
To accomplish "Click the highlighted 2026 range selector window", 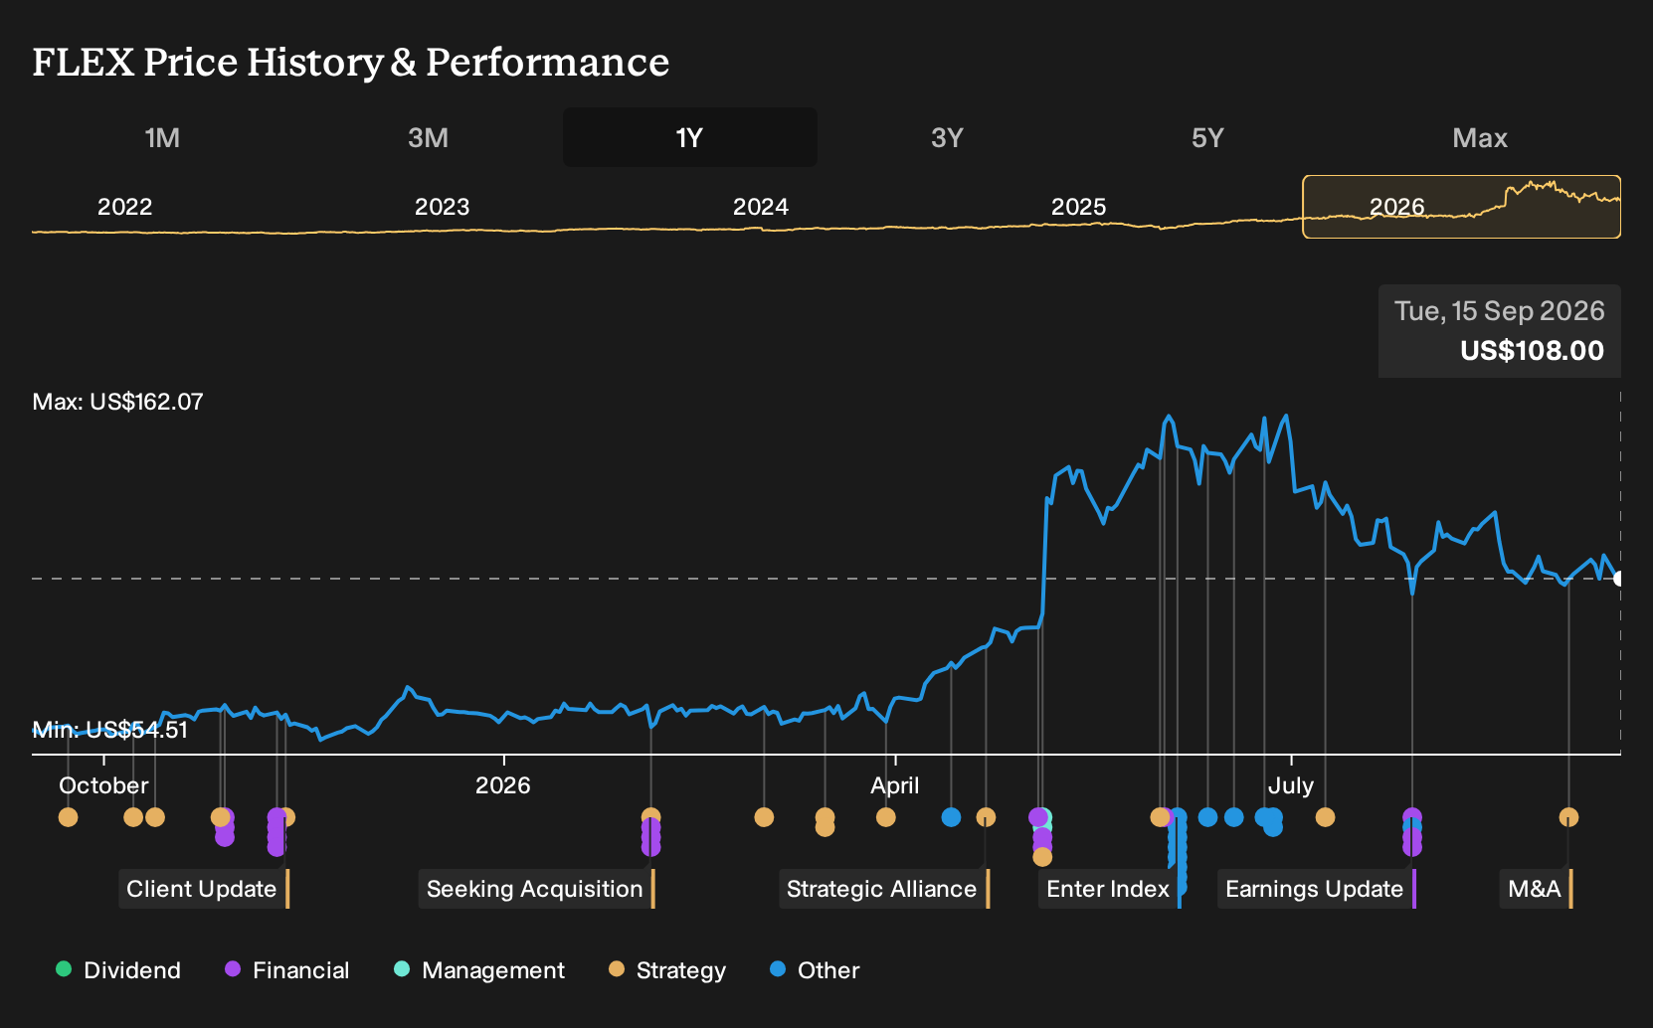I will point(1461,207).
